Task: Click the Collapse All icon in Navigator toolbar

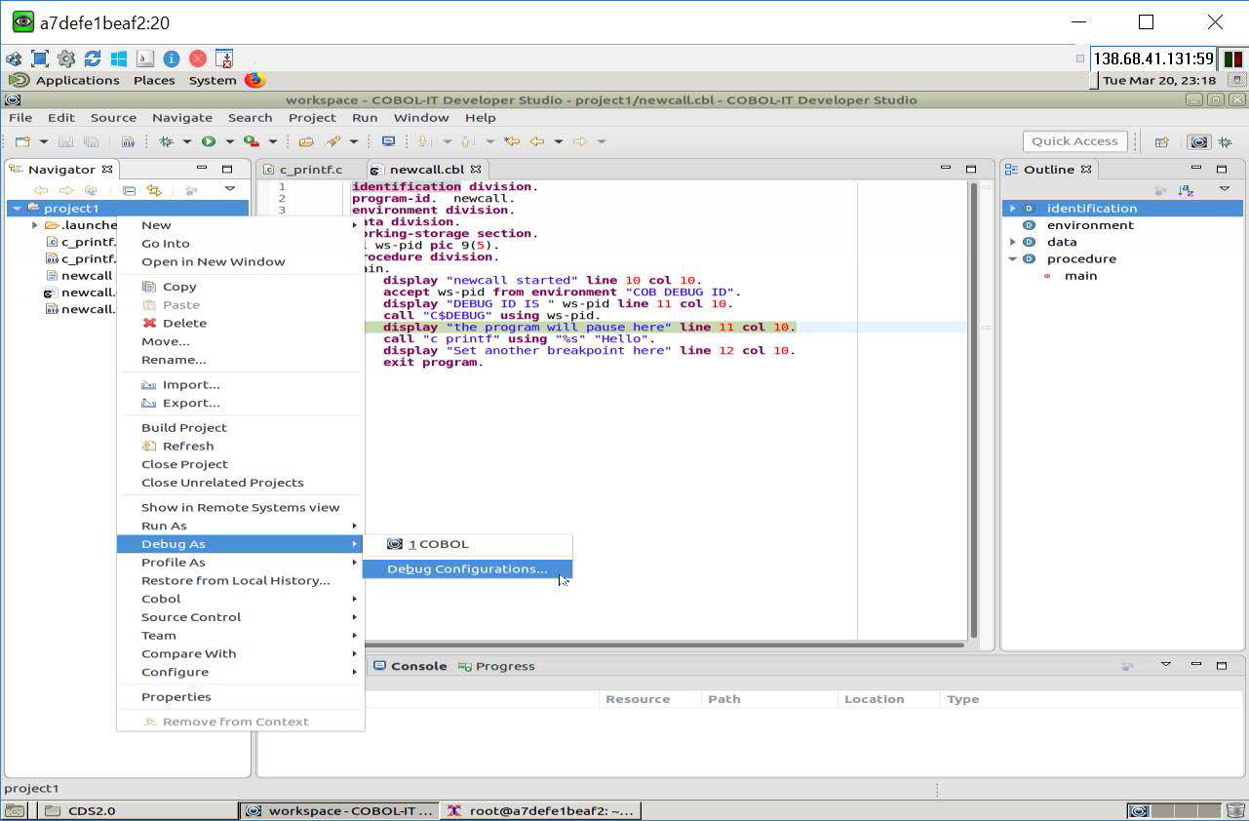Action: tap(129, 191)
